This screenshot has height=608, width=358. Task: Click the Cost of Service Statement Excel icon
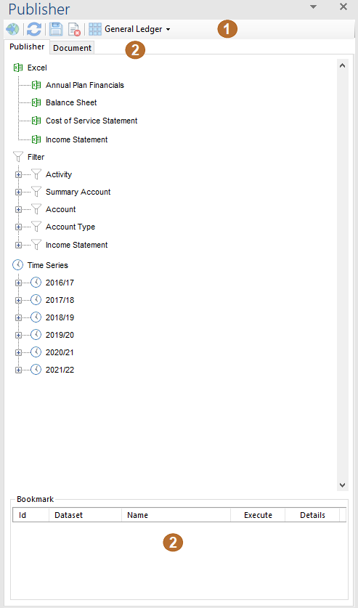pyautogui.click(x=36, y=121)
